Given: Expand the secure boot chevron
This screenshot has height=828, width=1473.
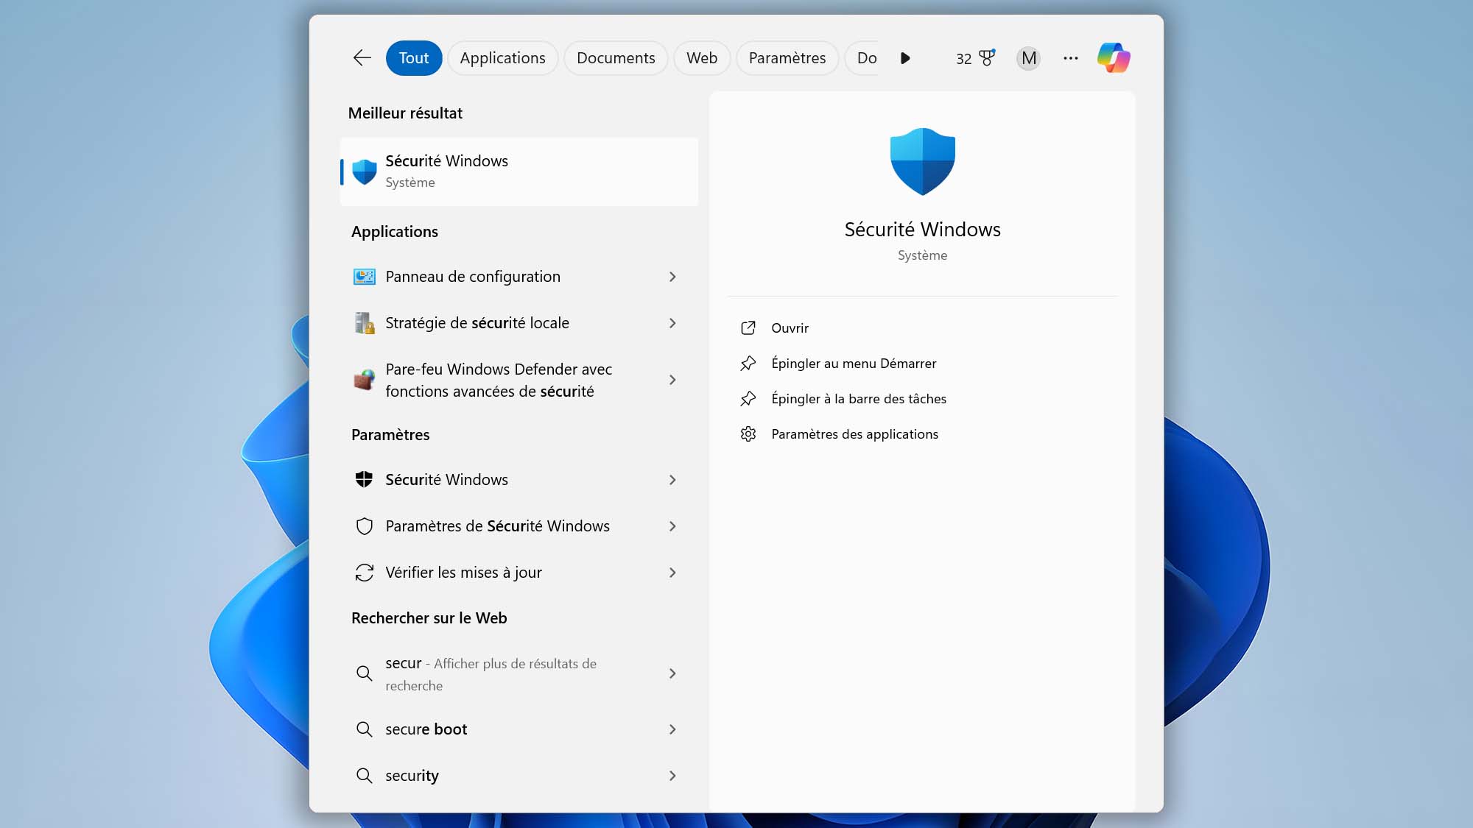Looking at the screenshot, I should point(672,729).
